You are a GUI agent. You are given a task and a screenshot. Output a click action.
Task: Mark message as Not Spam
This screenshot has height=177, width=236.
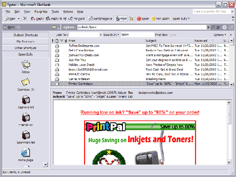[160, 18]
